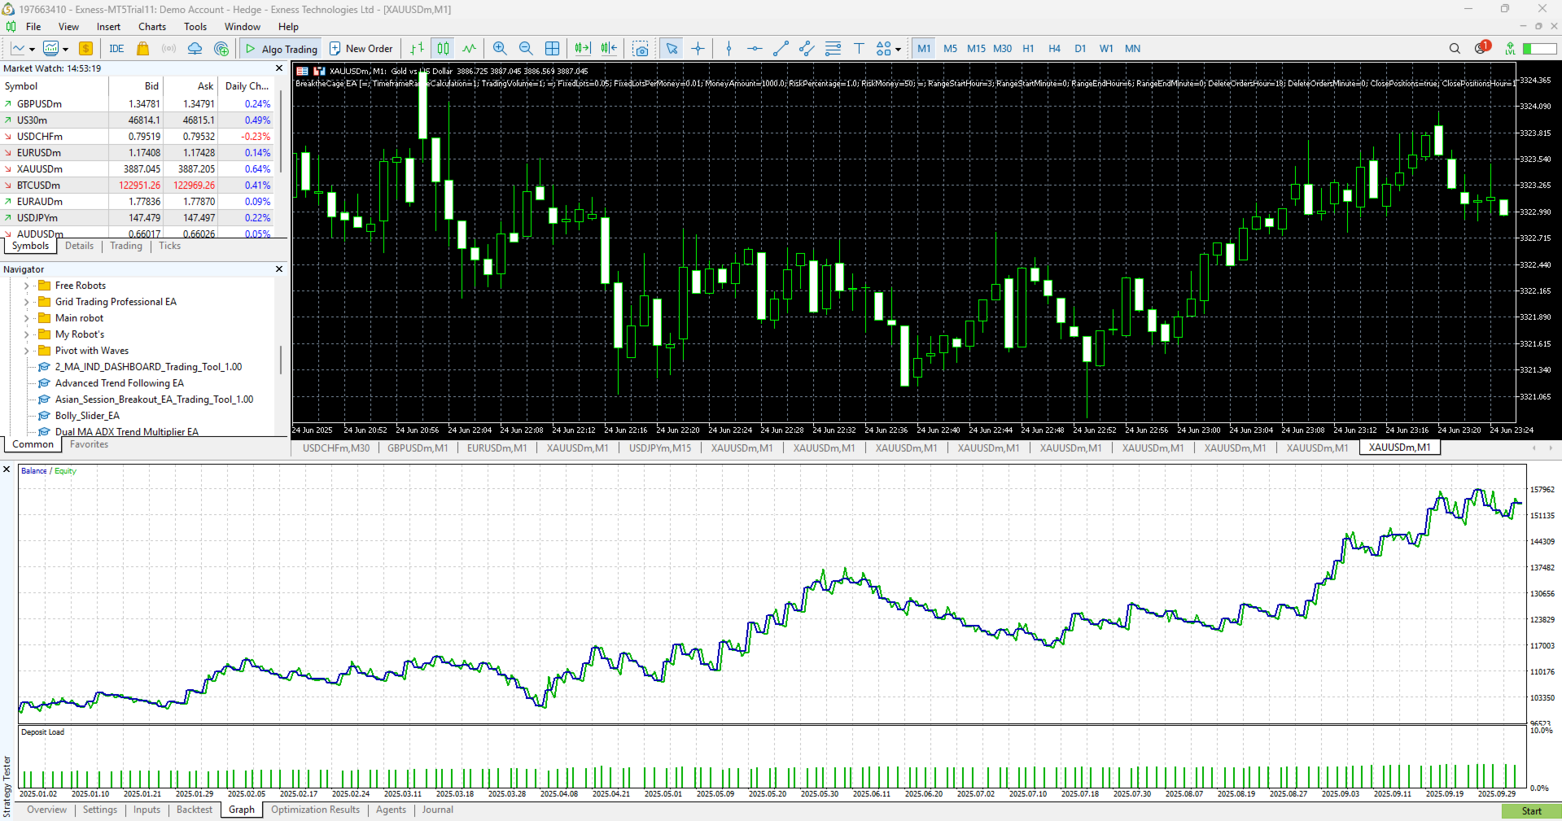Click the New Order button
This screenshot has height=821, width=1562.
(361, 49)
